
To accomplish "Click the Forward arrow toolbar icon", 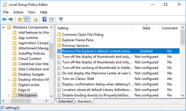I will [11, 19].
